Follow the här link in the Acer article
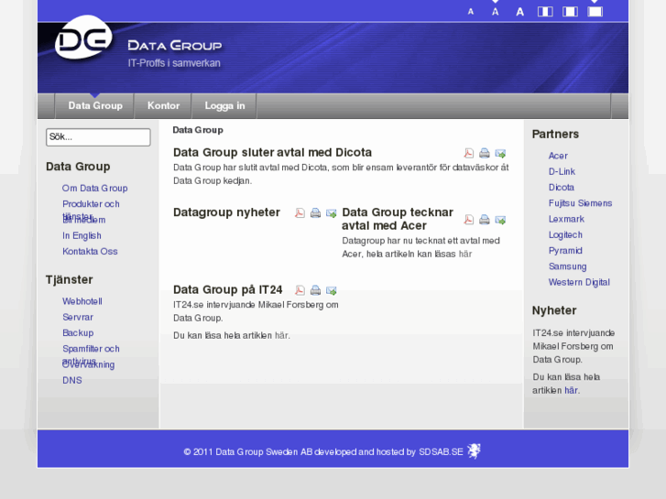Screen dimensions: 666x499 [465, 254]
